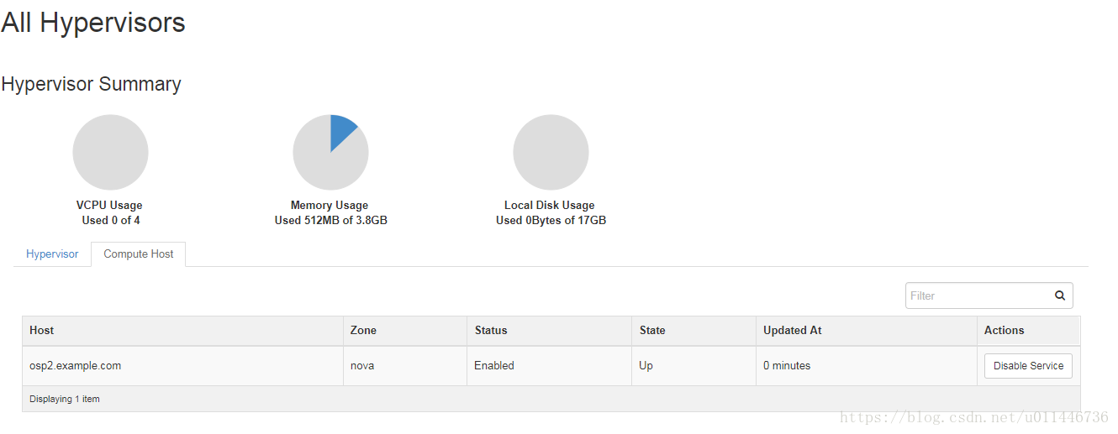Screen dimensions: 1118x434
Task: Click the Enabled status cell
Action: coord(549,366)
